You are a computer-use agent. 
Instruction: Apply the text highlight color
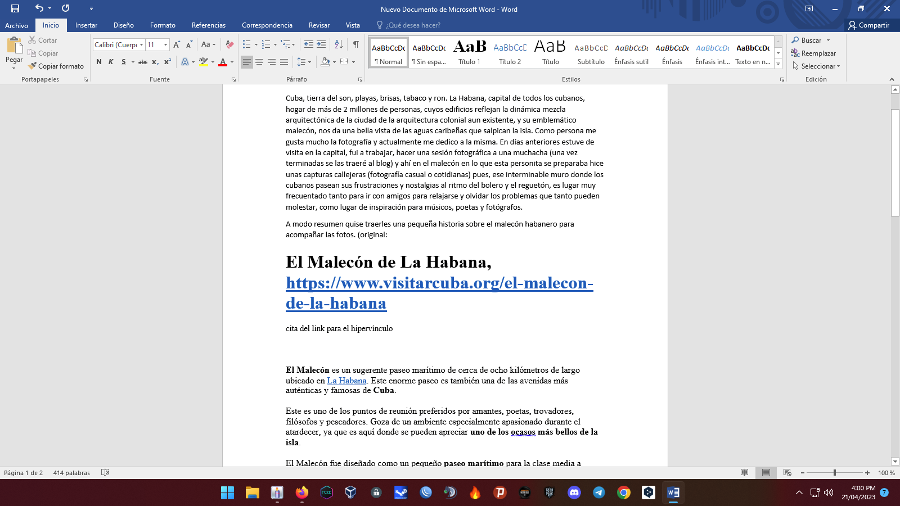(x=204, y=62)
